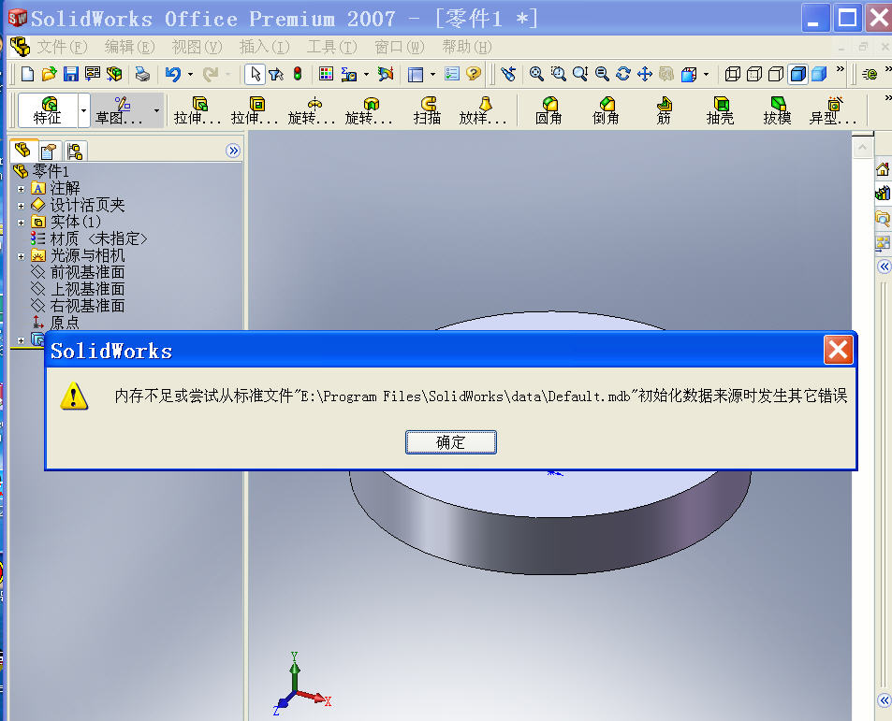Click the 倒角 chamfer feature icon
The image size is (892, 721).
[606, 110]
